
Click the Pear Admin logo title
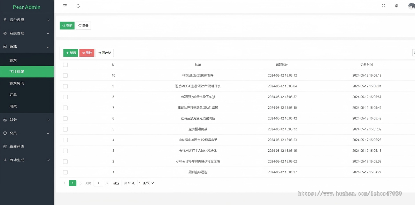(27, 7)
